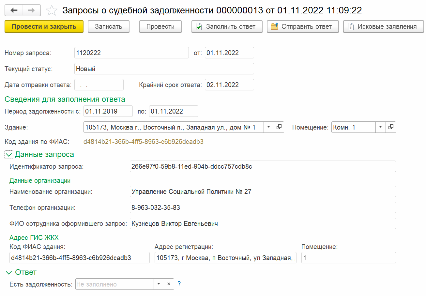The image size is (426, 296).
Task: Click the ФИО сотрудника field
Action: [x=263, y=224]
